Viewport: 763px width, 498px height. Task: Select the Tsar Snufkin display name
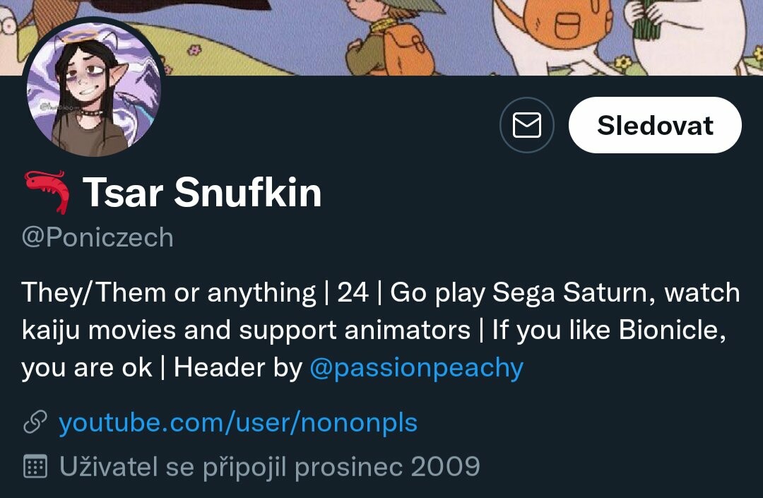click(x=202, y=193)
